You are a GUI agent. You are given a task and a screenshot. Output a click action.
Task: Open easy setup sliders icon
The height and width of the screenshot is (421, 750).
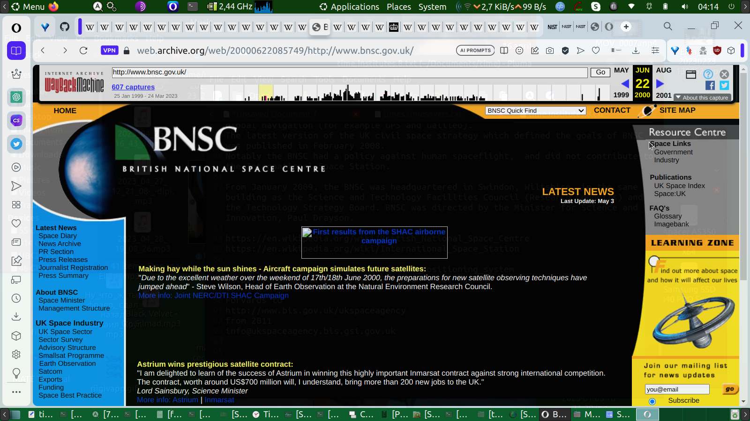click(x=655, y=51)
